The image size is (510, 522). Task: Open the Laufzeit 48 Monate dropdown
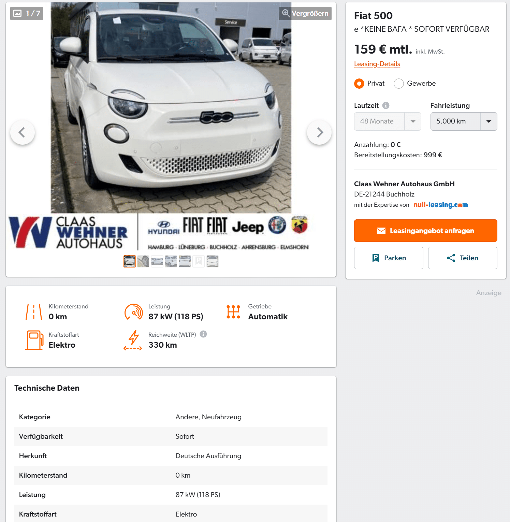pos(388,121)
